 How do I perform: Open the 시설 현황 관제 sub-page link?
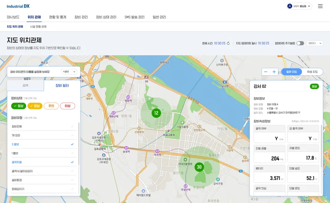pos(38,26)
